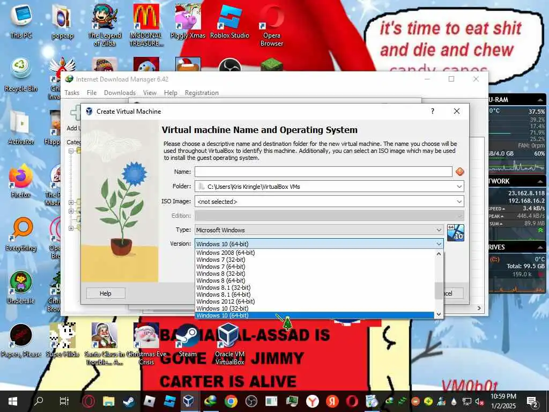Open Task View on taskbar
Screen dimensions: 549x412
pyautogui.click(x=64, y=401)
